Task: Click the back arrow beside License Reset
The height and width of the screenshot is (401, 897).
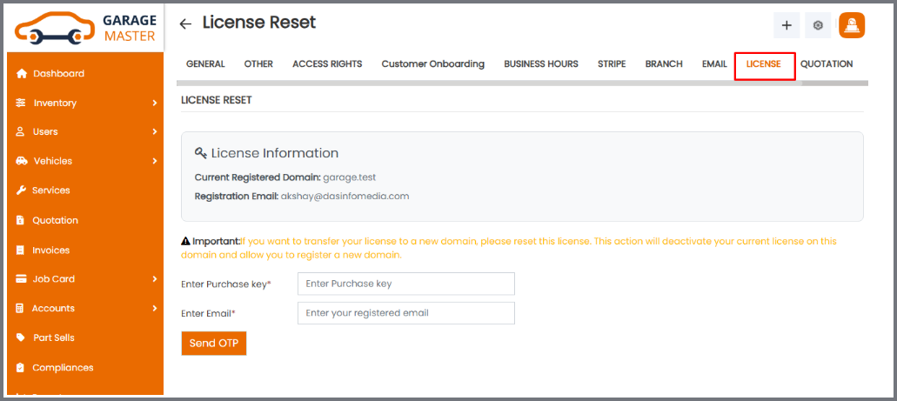Action: tap(185, 24)
